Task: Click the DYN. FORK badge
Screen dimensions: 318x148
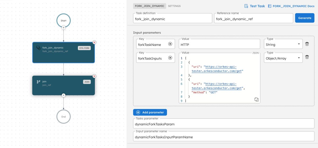Action: tap(84, 48)
